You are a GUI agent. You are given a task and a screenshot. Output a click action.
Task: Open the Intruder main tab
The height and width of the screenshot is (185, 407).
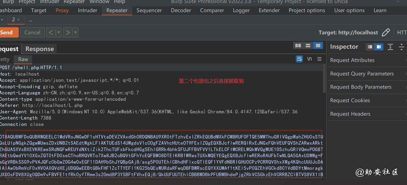(87, 10)
